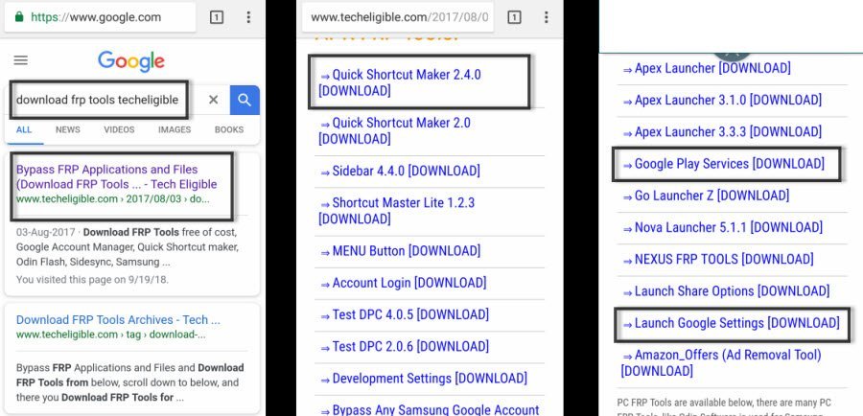The width and height of the screenshot is (863, 416).
Task: Download Quick Shortcut Maker 2.0
Action: 395,131
